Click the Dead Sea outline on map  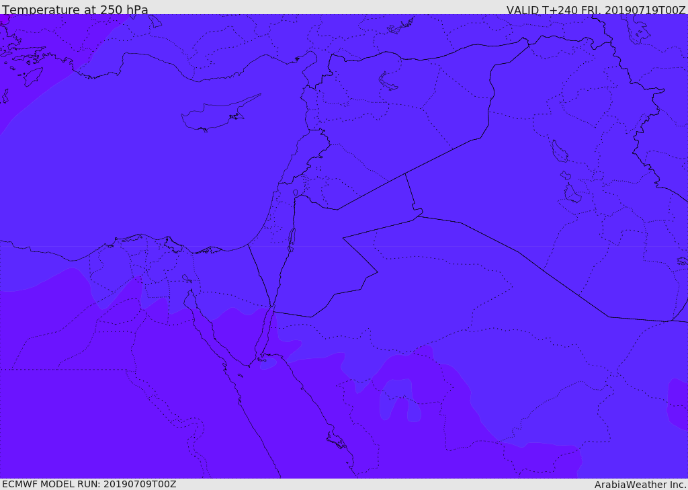point(292,240)
